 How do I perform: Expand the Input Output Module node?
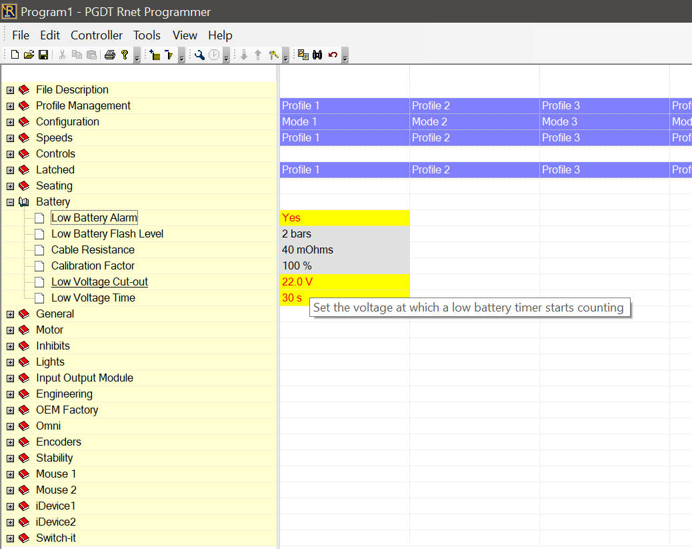point(10,378)
